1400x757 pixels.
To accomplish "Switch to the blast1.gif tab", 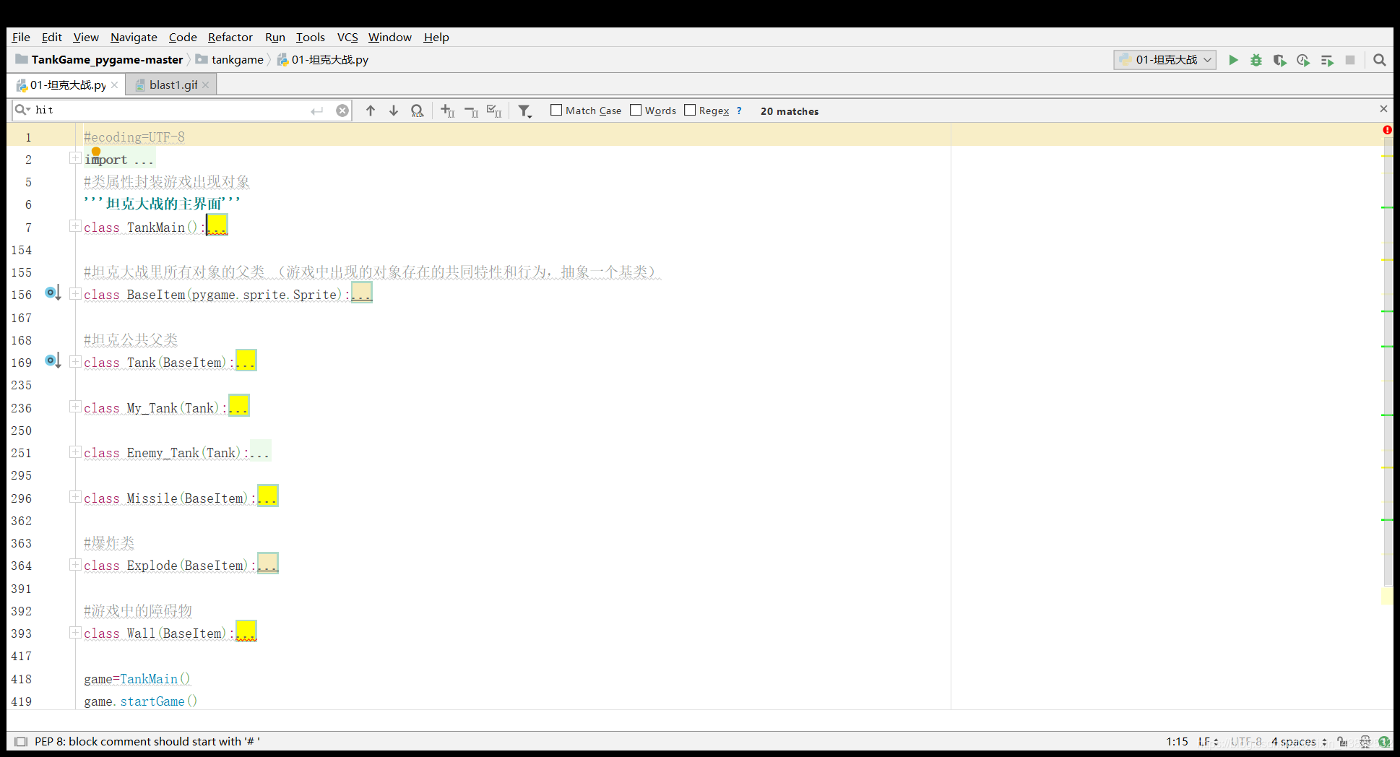I will tap(173, 85).
